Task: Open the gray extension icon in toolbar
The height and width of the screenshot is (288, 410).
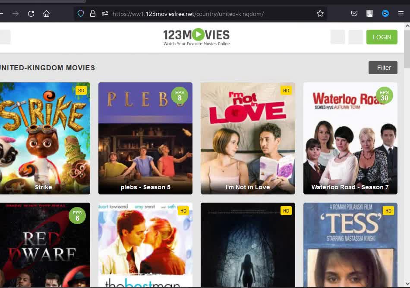Action: tap(370, 13)
